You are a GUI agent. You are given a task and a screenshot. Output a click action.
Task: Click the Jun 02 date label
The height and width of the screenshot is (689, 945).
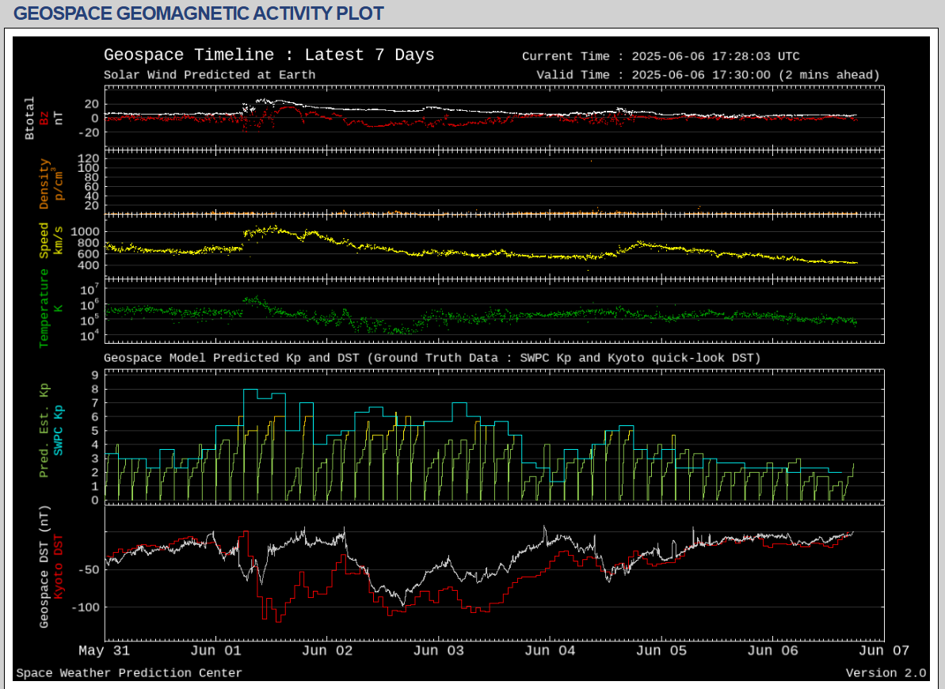point(327,650)
